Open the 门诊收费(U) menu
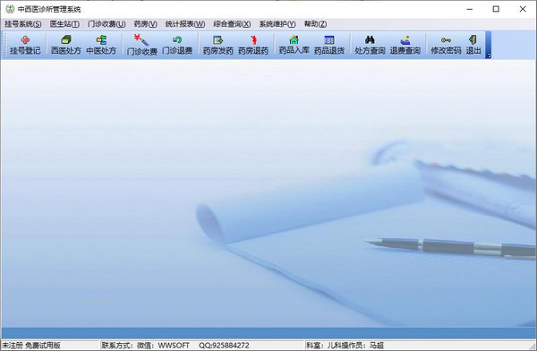Screen dimensions: 537x351 pyautogui.click(x=107, y=24)
